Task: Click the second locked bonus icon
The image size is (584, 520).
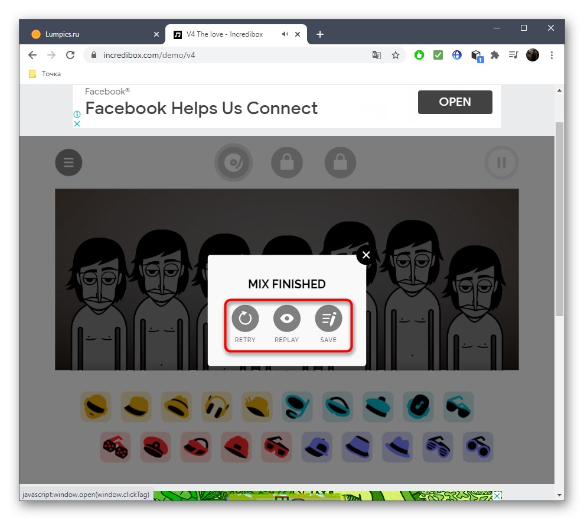Action: coord(340,162)
